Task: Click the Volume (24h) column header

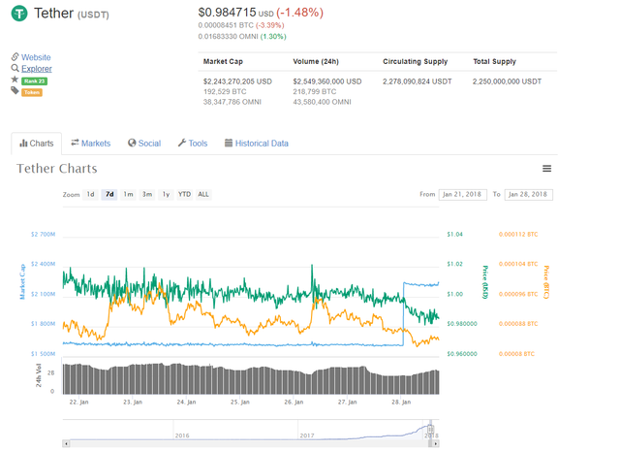Action: pyautogui.click(x=316, y=61)
